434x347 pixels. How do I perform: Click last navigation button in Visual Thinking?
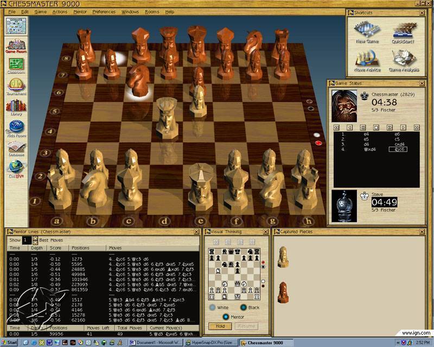tap(252, 242)
